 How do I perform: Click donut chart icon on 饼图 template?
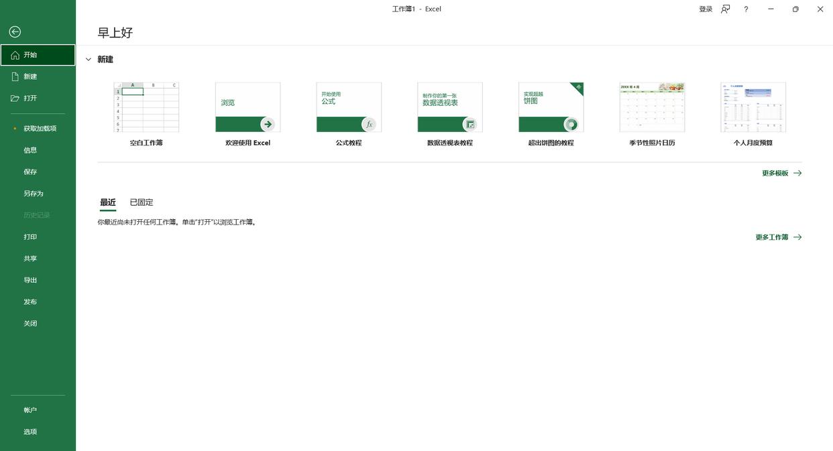point(571,124)
